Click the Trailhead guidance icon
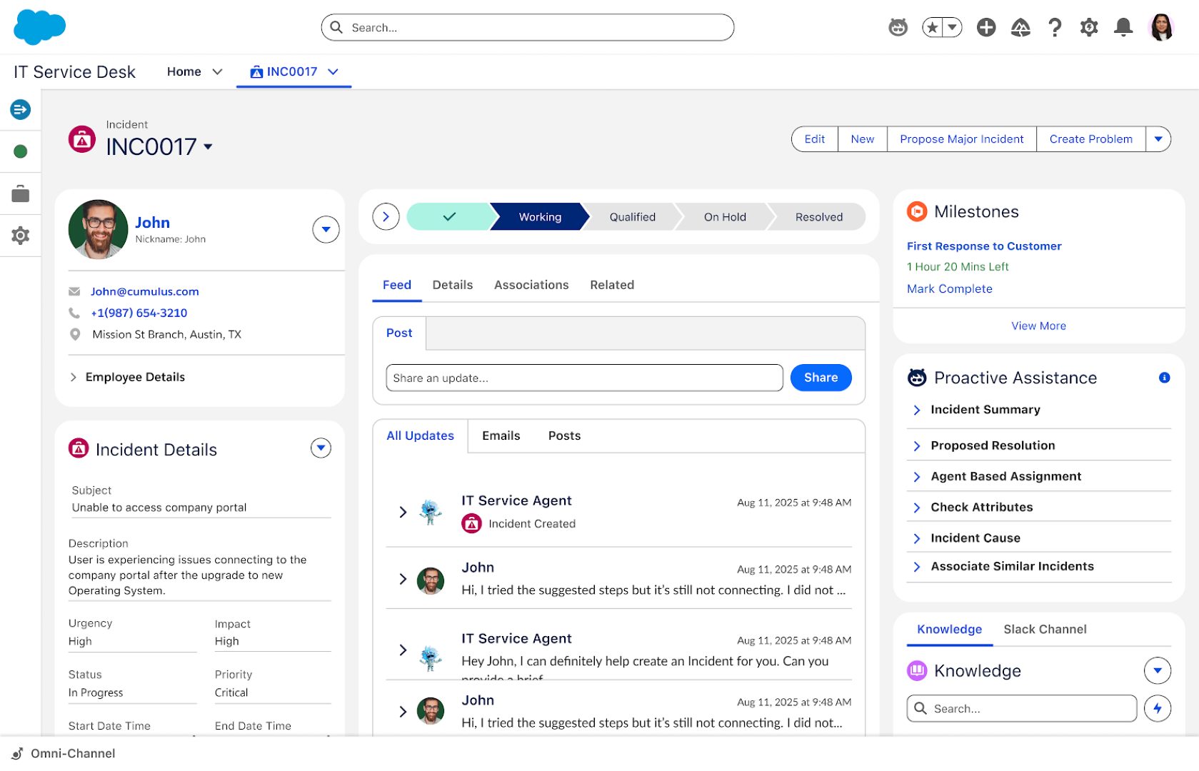 click(1020, 28)
